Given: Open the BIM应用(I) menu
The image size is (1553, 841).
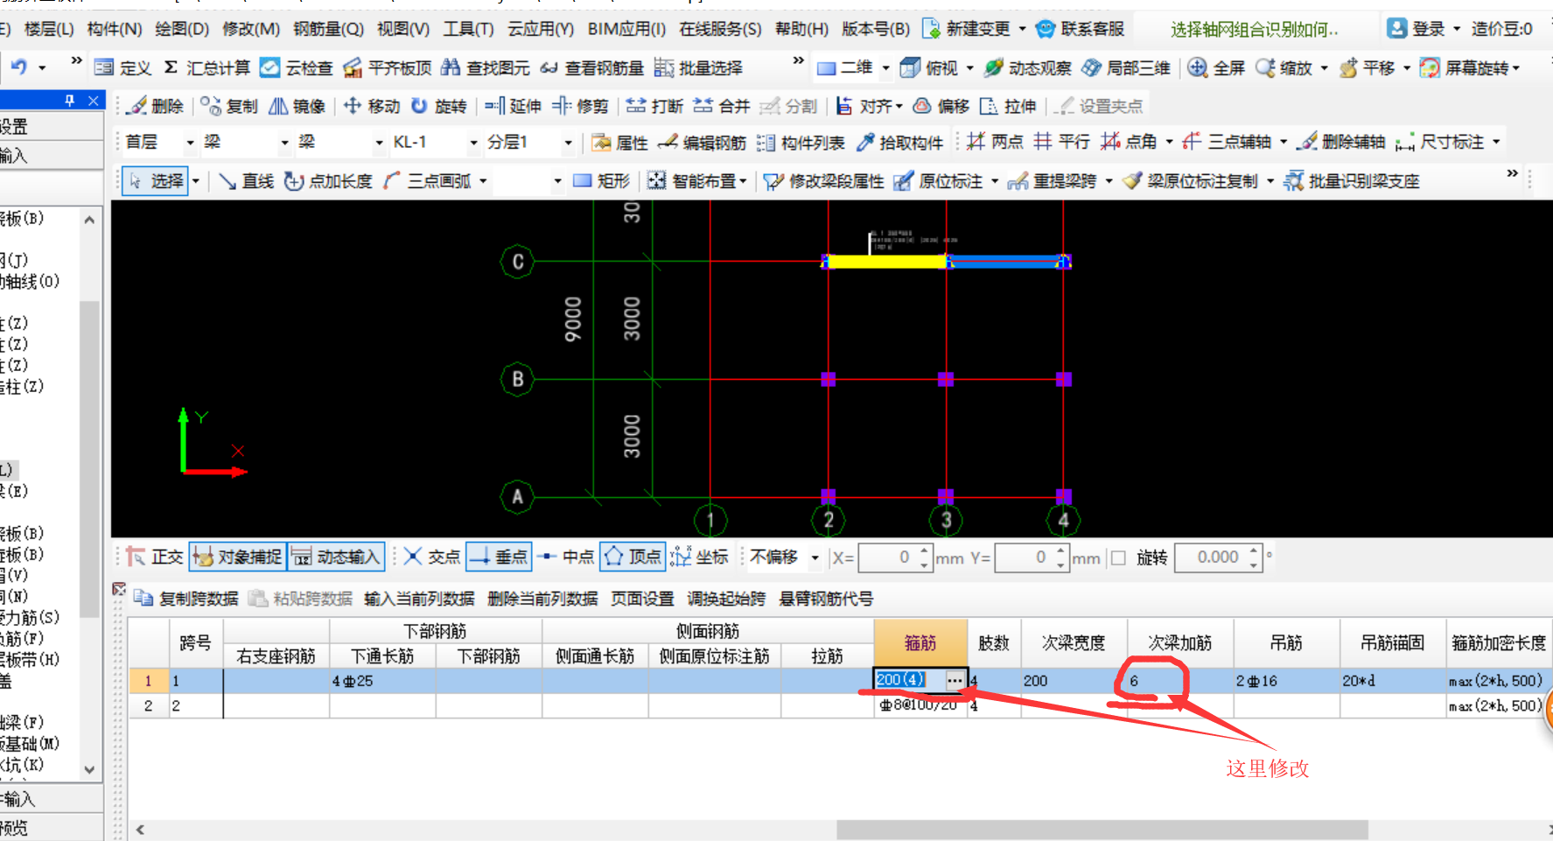Looking at the screenshot, I should point(626,29).
